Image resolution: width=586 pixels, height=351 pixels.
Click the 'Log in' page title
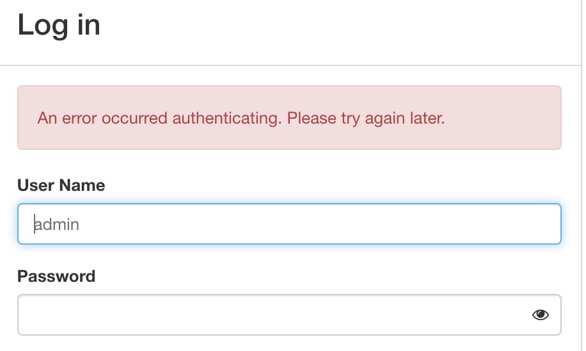pos(59,26)
